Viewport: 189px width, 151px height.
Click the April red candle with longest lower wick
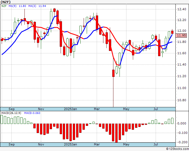pyautogui.click(x=113, y=73)
